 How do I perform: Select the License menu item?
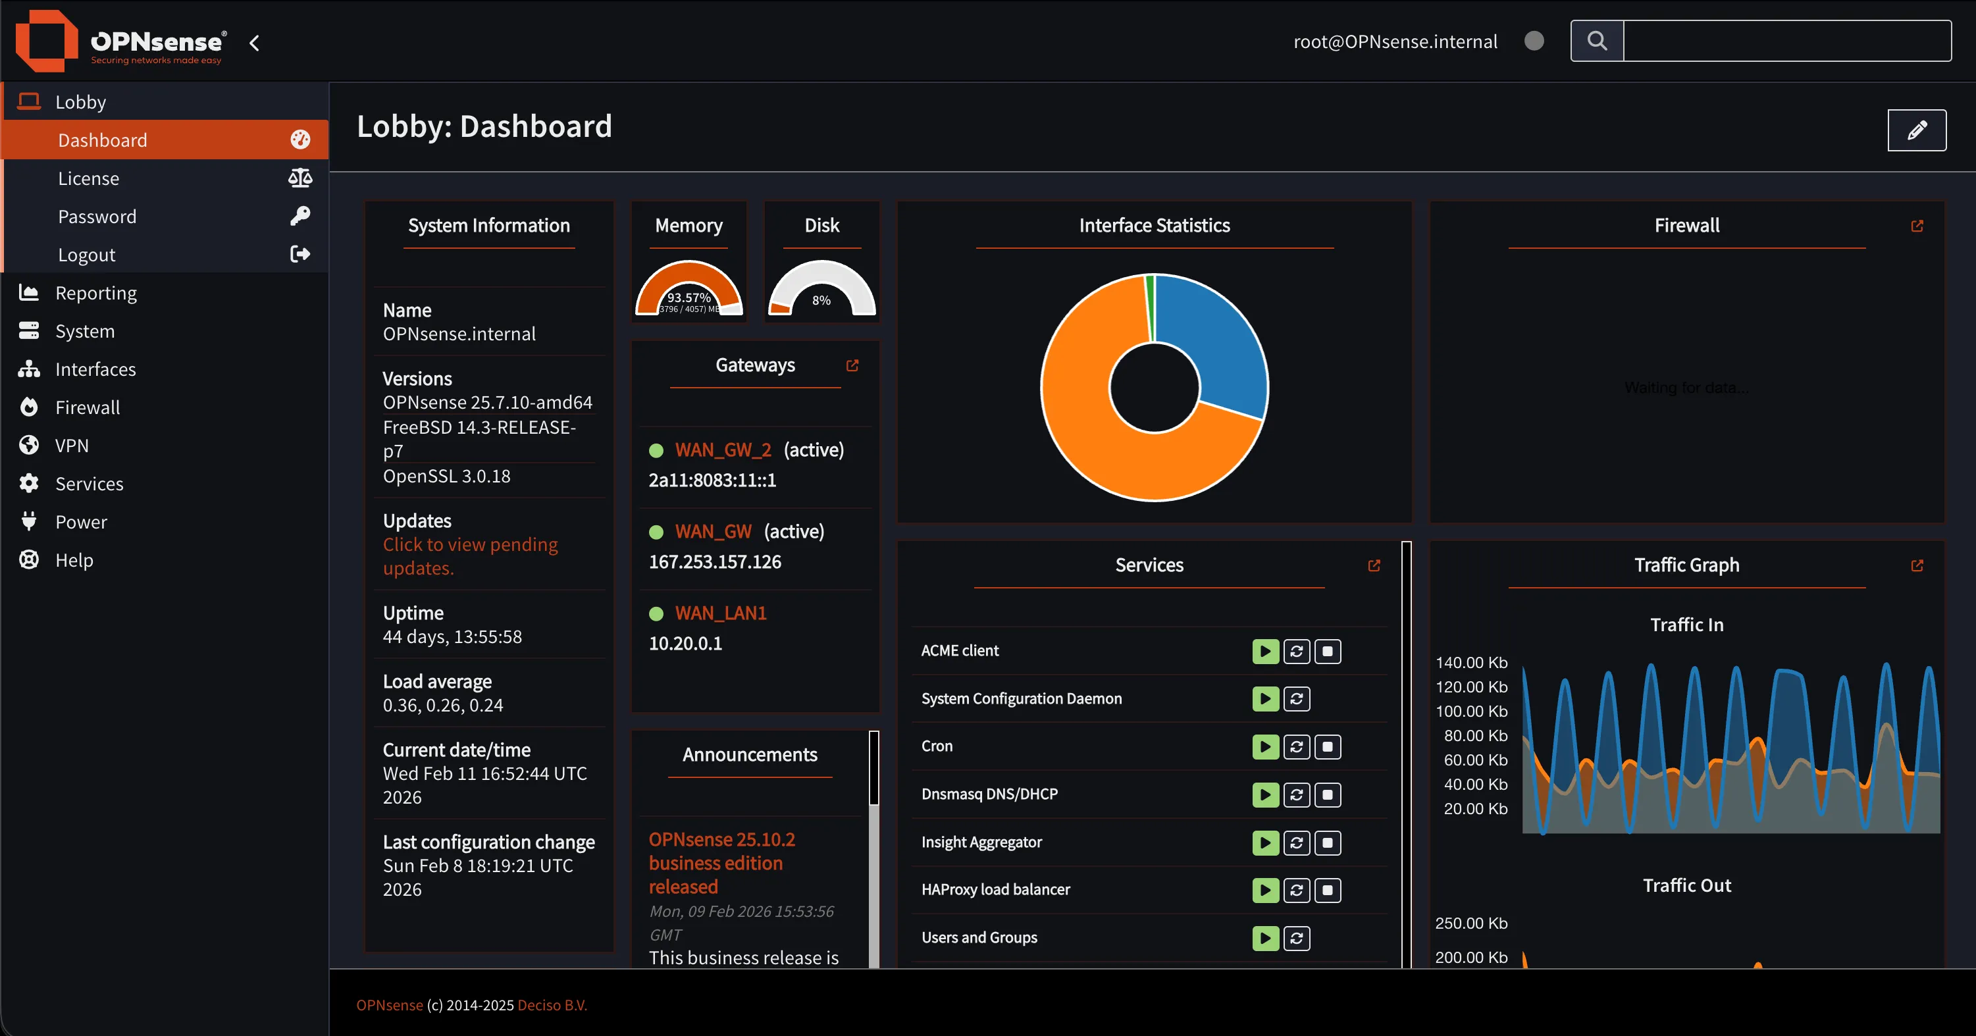(x=88, y=178)
